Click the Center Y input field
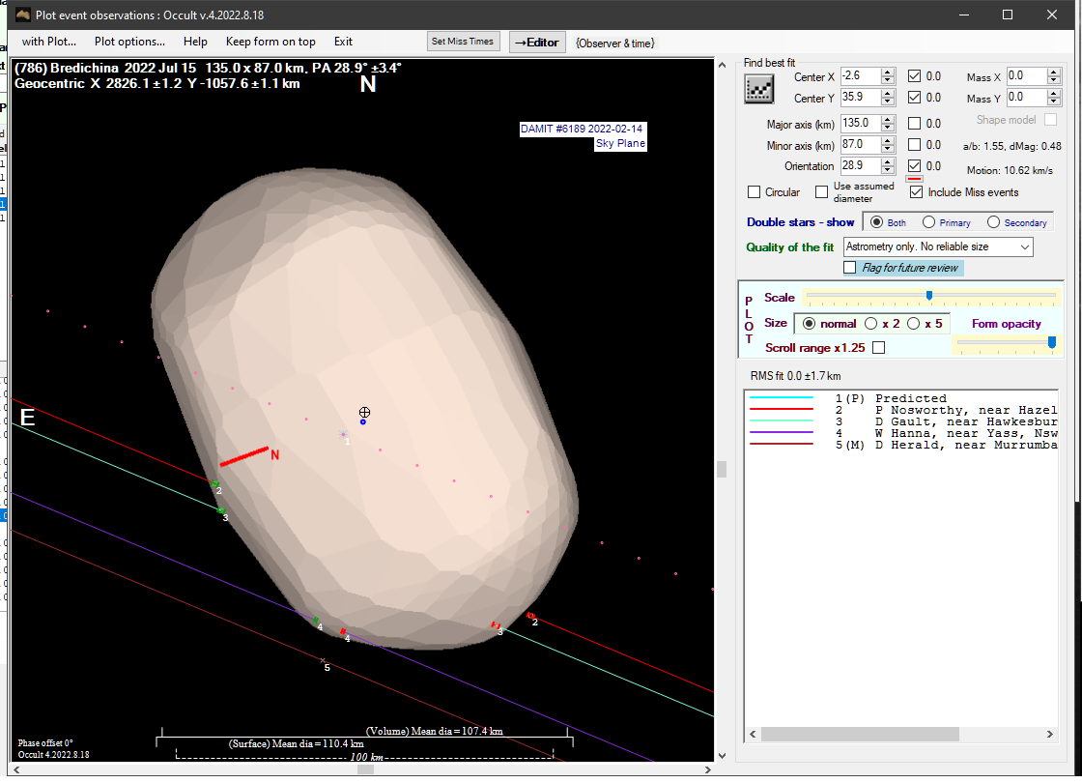The height and width of the screenshot is (783, 1082). pyautogui.click(x=861, y=98)
